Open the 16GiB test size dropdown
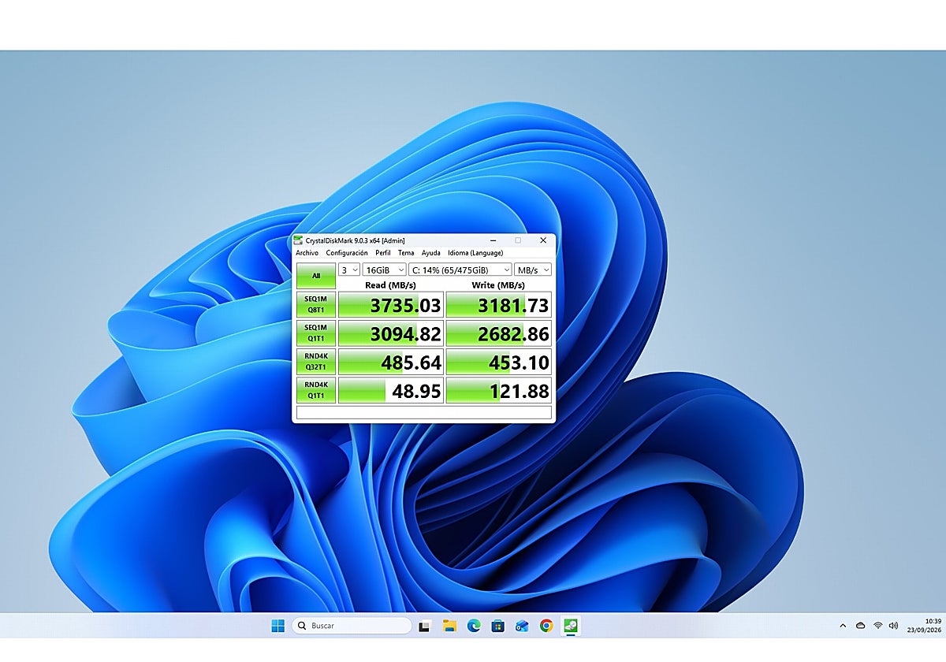 (384, 270)
